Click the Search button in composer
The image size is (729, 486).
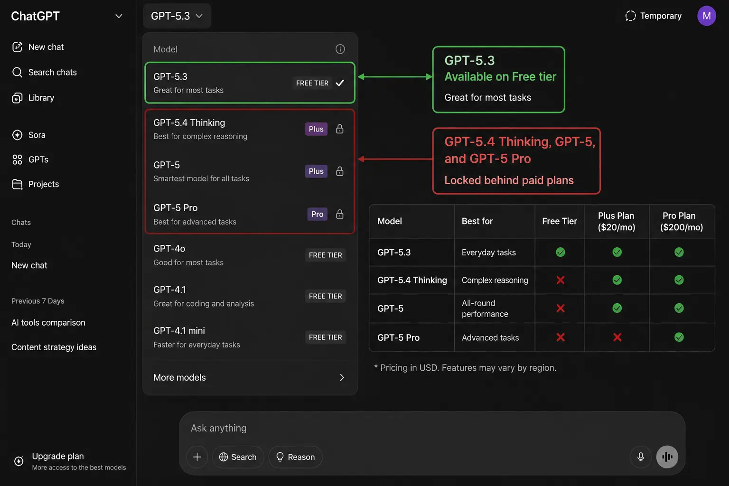click(238, 457)
